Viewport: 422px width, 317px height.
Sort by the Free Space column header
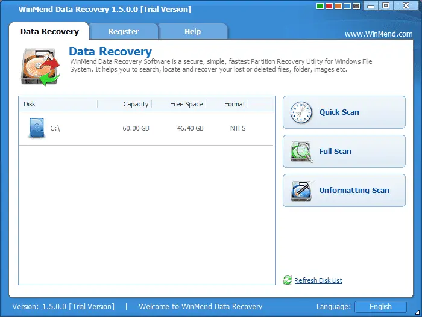pos(179,104)
